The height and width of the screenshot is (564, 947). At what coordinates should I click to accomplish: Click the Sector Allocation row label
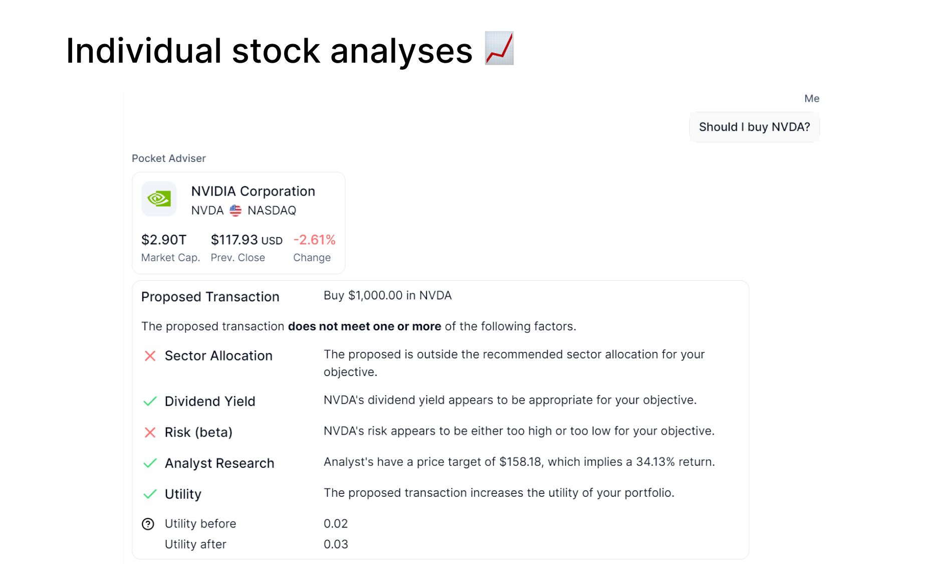pyautogui.click(x=218, y=356)
